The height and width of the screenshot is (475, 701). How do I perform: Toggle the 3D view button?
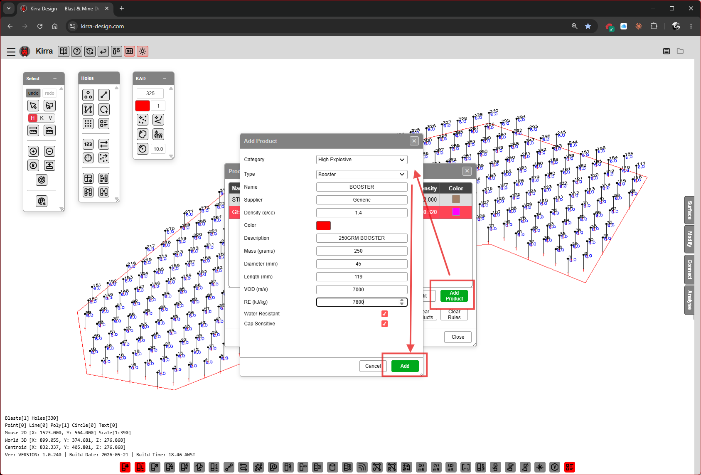click(130, 51)
